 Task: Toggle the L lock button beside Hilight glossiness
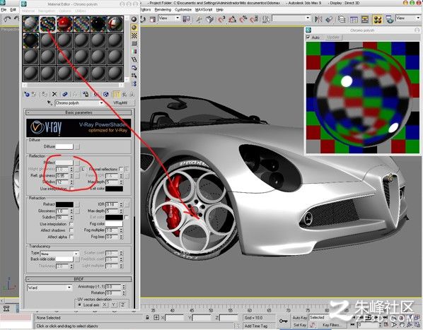pos(83,169)
